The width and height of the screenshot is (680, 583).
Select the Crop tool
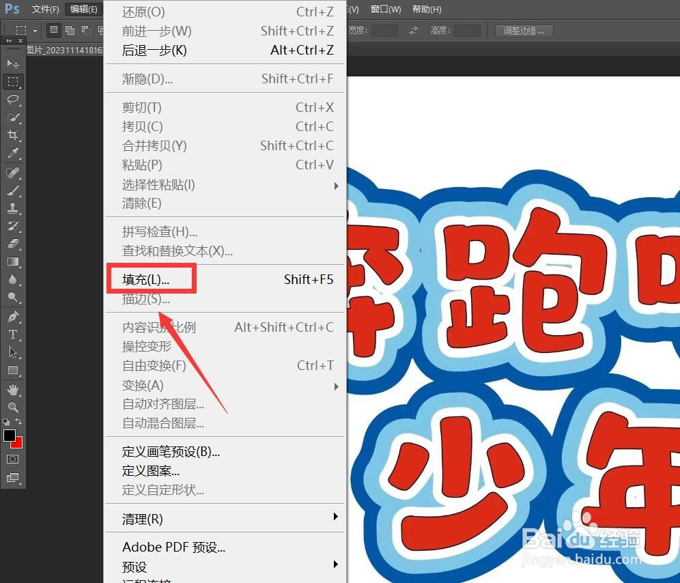pos(13,135)
